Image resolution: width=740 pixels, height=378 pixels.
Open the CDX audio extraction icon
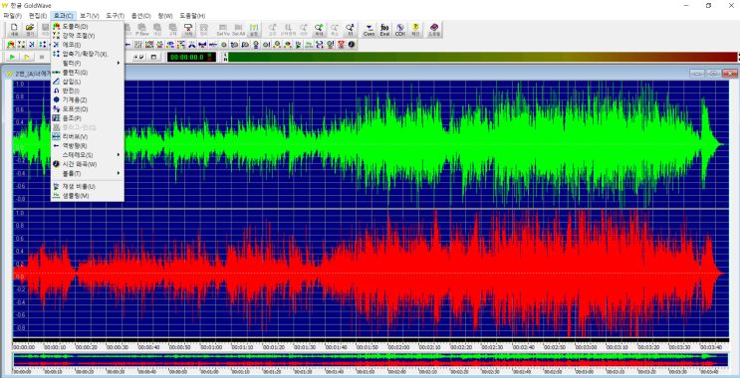point(400,29)
